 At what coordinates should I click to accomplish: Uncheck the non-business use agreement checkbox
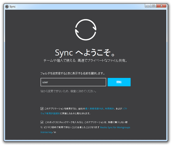[42, 122]
